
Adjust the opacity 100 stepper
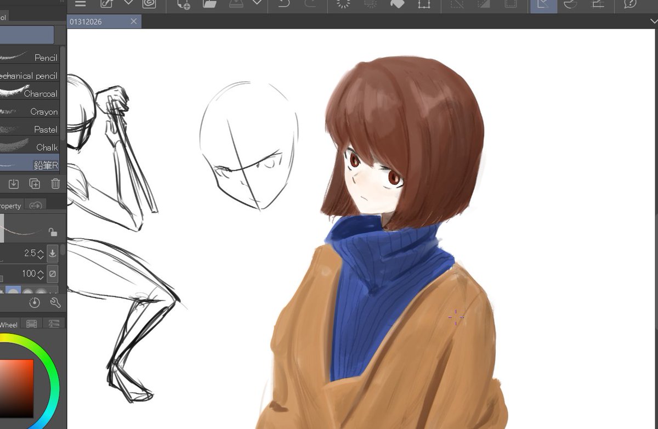[41, 273]
